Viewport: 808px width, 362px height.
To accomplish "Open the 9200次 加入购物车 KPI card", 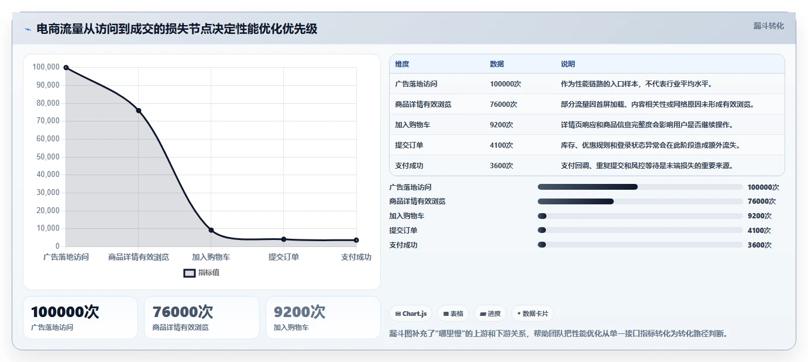I will pyautogui.click(x=323, y=318).
